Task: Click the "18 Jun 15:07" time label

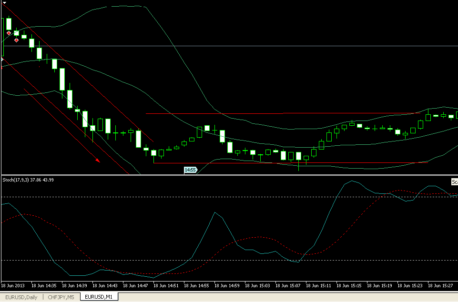Action: tap(288, 285)
